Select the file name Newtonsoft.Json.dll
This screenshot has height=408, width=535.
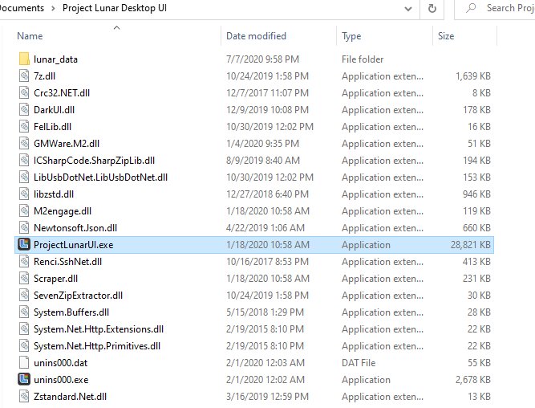(75, 228)
